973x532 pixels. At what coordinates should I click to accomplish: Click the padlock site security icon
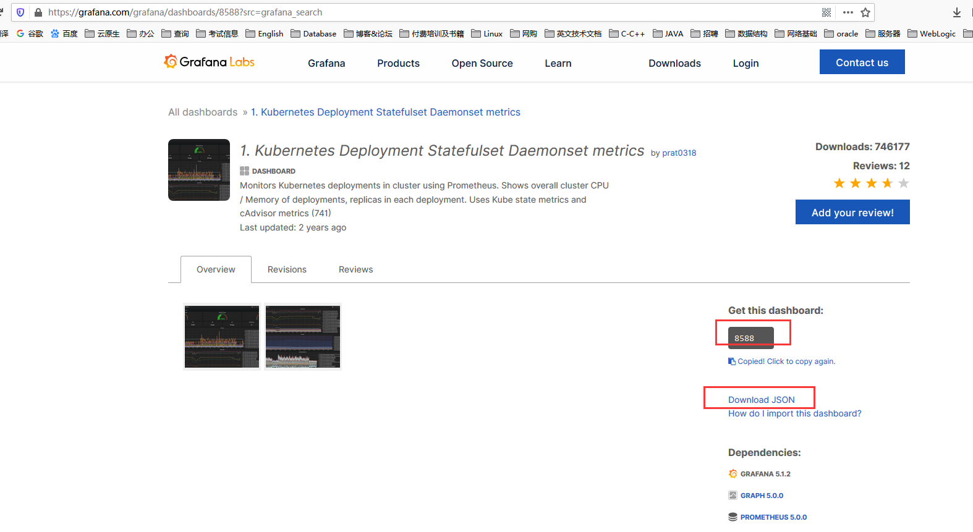[x=38, y=12]
